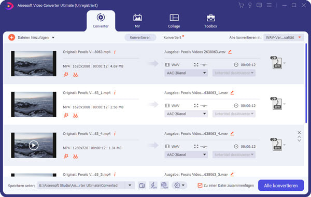The height and width of the screenshot is (197, 311).
Task: Click the Speichern unter path field
Action: tap(81, 186)
